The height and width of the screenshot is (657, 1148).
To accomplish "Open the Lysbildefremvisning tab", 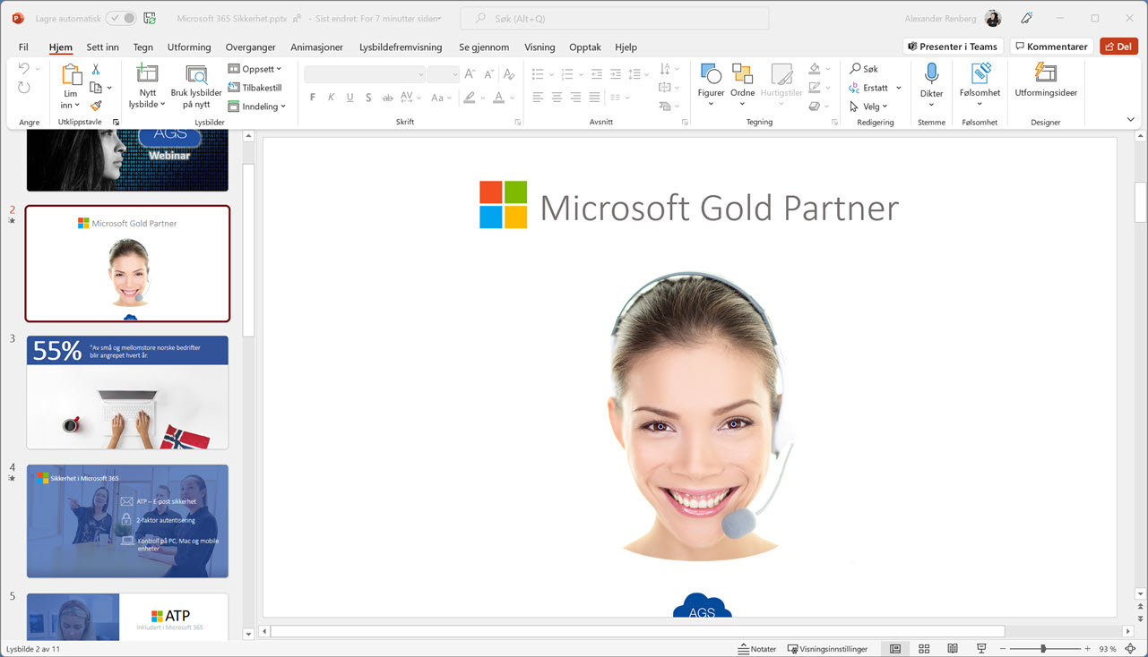I will point(401,47).
